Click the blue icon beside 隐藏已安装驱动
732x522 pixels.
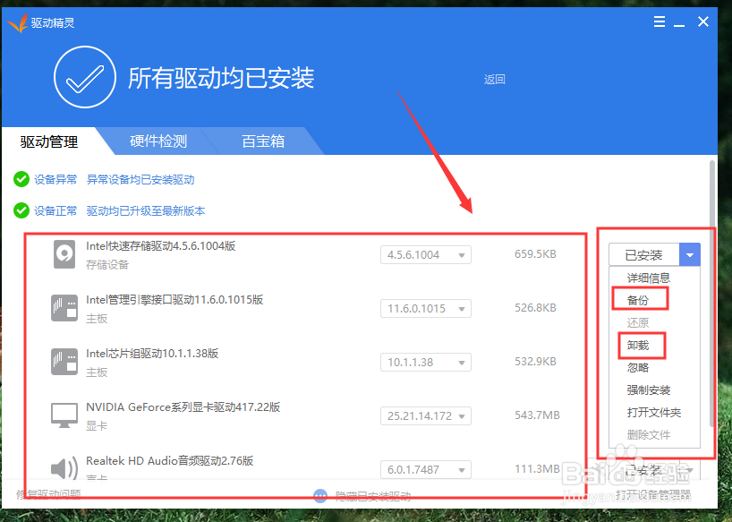(x=320, y=496)
